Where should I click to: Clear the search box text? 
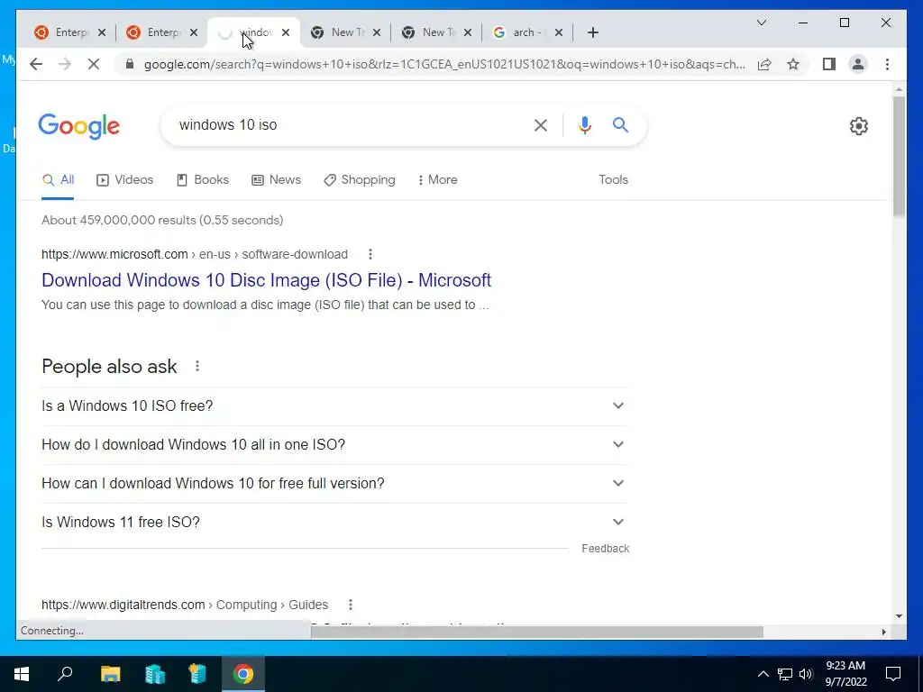[541, 124]
